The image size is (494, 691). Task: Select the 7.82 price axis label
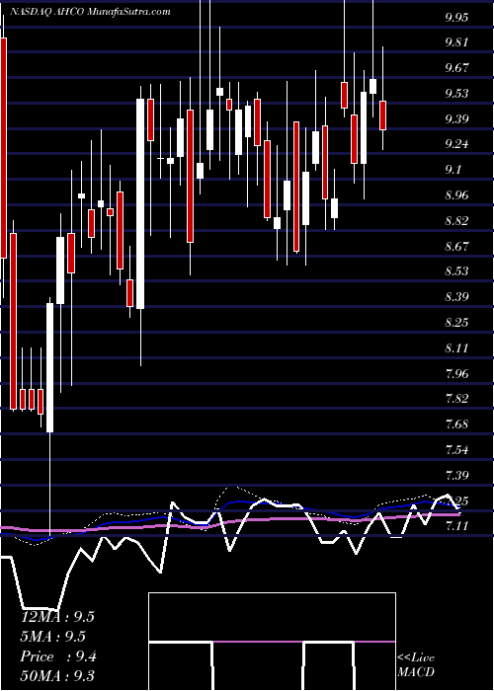click(x=456, y=399)
